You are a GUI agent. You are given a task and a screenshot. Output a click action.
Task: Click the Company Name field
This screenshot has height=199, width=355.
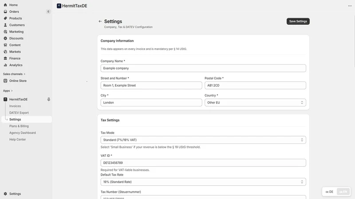(x=203, y=68)
